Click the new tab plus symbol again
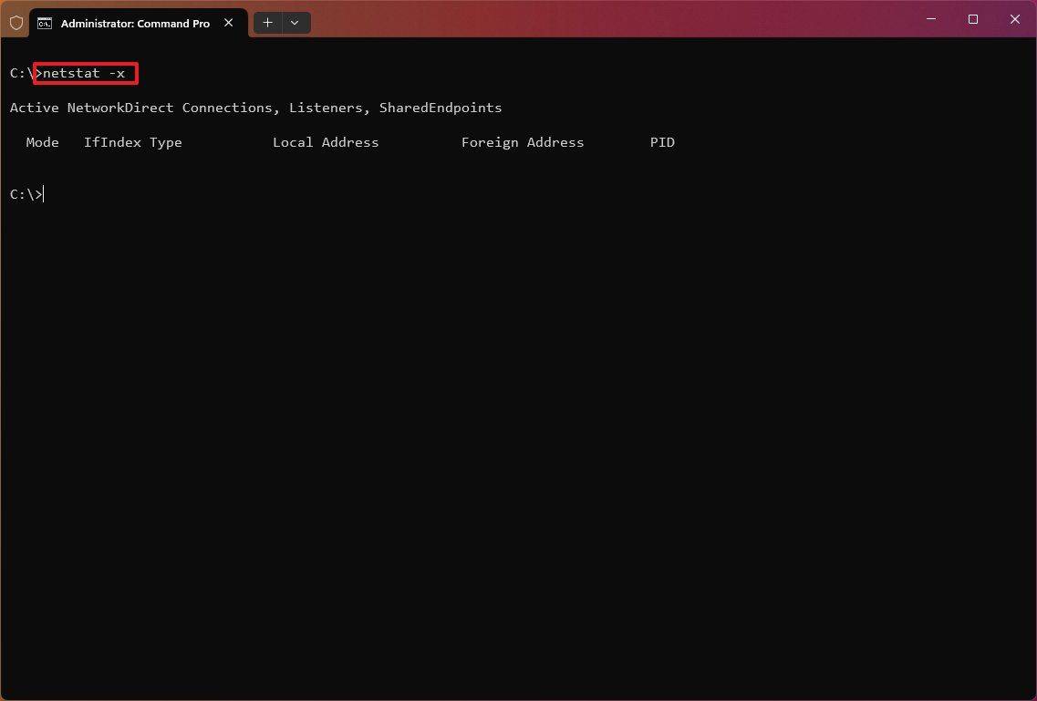Viewport: 1037px width, 701px height. click(267, 22)
